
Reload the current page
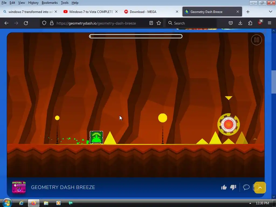click(x=26, y=23)
